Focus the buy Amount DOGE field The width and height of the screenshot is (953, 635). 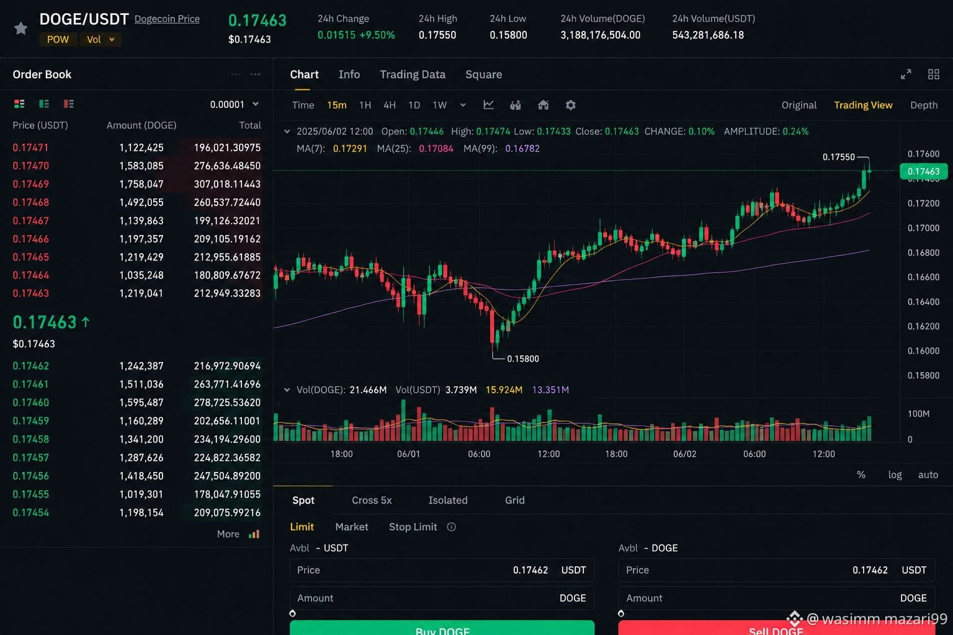442,598
